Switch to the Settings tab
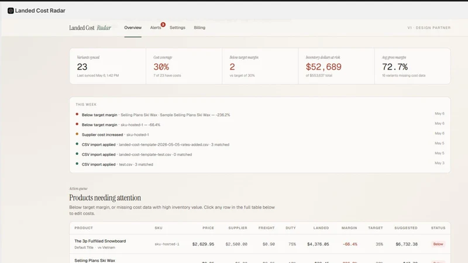The height and width of the screenshot is (263, 468). (x=177, y=27)
